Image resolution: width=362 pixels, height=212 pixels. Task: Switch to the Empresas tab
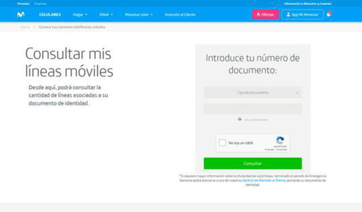click(x=40, y=4)
